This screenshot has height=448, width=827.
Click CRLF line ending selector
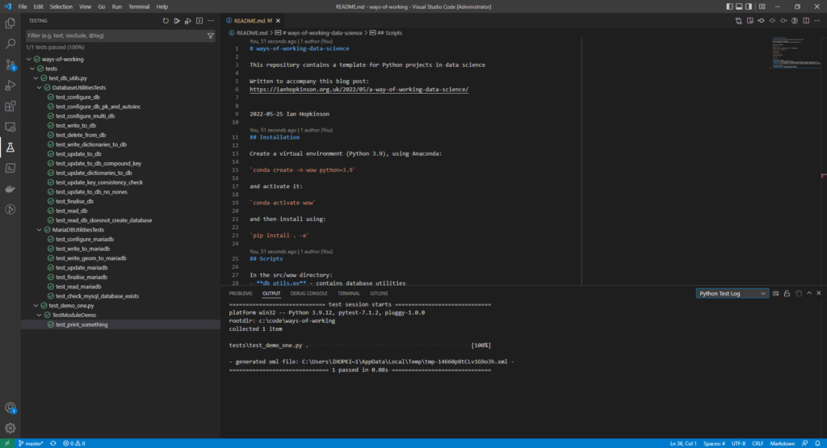click(x=758, y=443)
